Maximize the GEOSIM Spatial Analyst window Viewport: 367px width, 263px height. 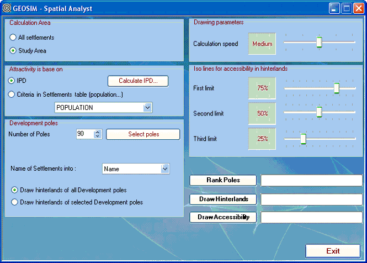click(x=347, y=9)
